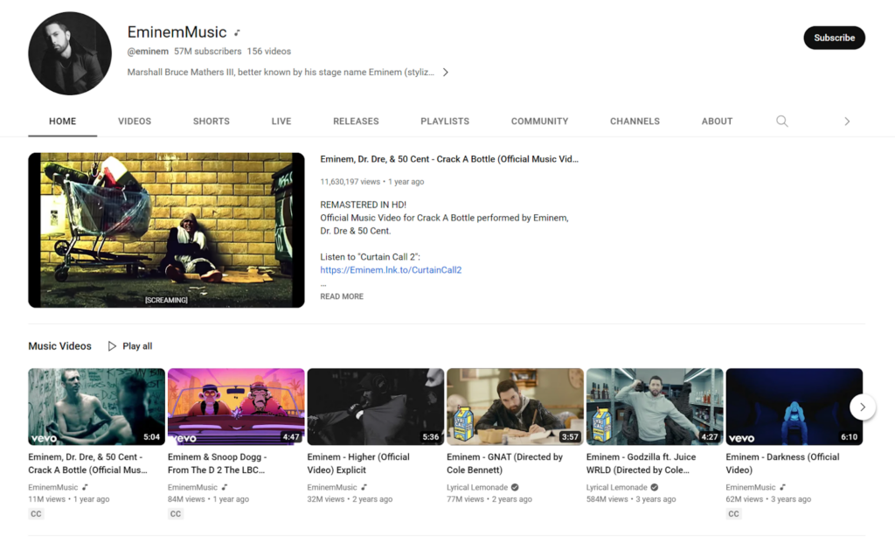This screenshot has width=895, height=543.
Task: Click the title Eminem - Godzilla ft. Juice WRLD
Action: (x=641, y=463)
